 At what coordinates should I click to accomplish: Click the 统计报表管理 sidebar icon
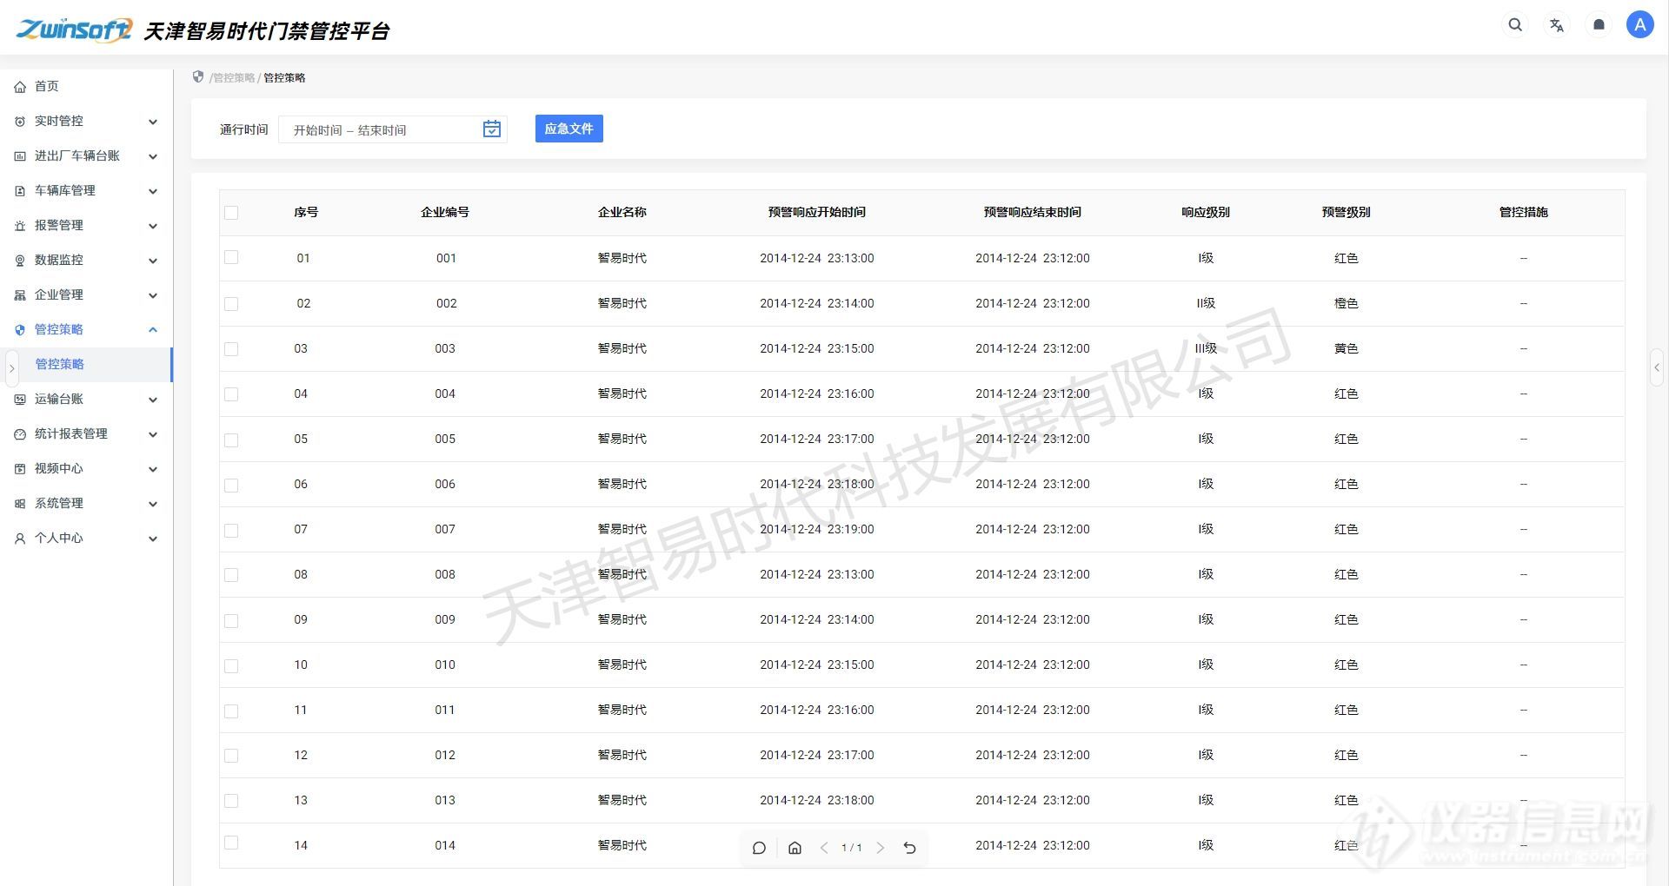click(x=20, y=434)
